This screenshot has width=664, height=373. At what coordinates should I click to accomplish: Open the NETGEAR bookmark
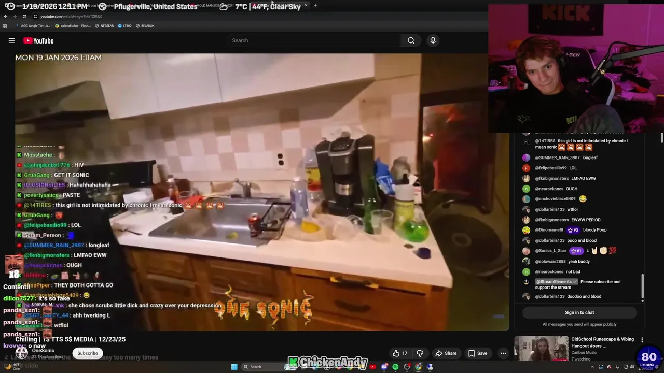click(x=104, y=25)
